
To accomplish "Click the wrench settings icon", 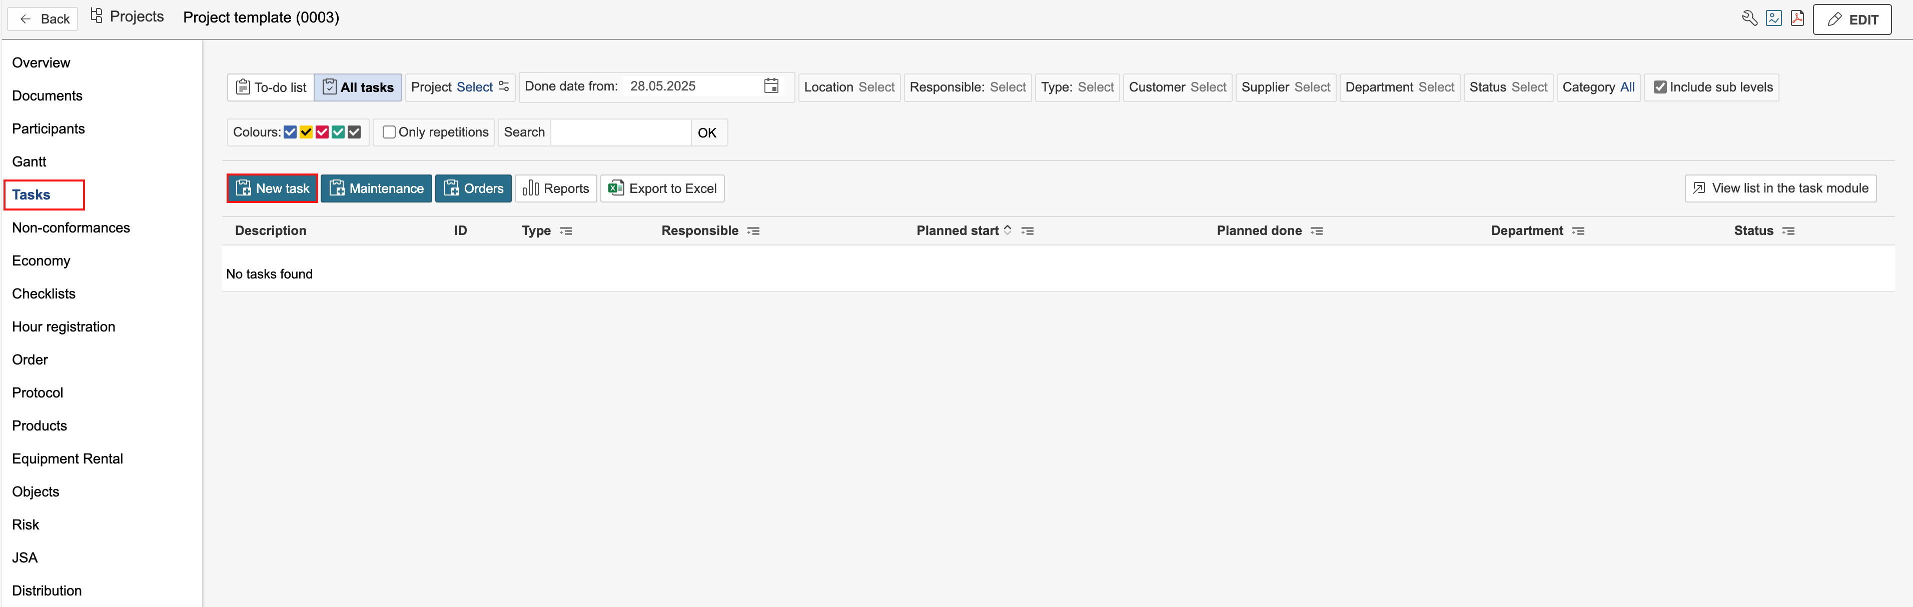I will [1749, 18].
